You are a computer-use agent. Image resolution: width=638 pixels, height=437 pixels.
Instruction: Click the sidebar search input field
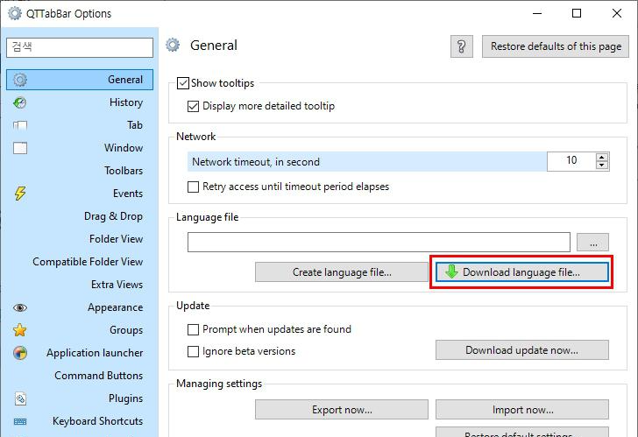(x=80, y=47)
